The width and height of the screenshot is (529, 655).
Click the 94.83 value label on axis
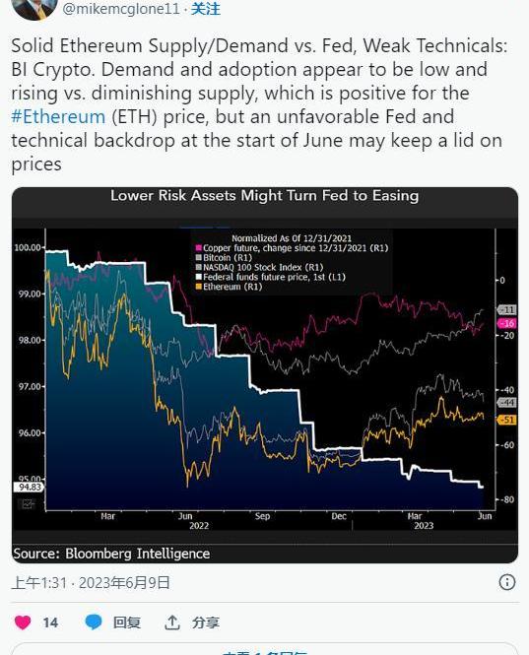pyautogui.click(x=29, y=488)
